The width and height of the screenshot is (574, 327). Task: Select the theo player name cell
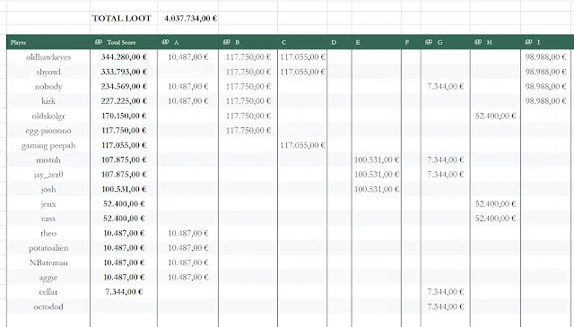pyautogui.click(x=48, y=233)
